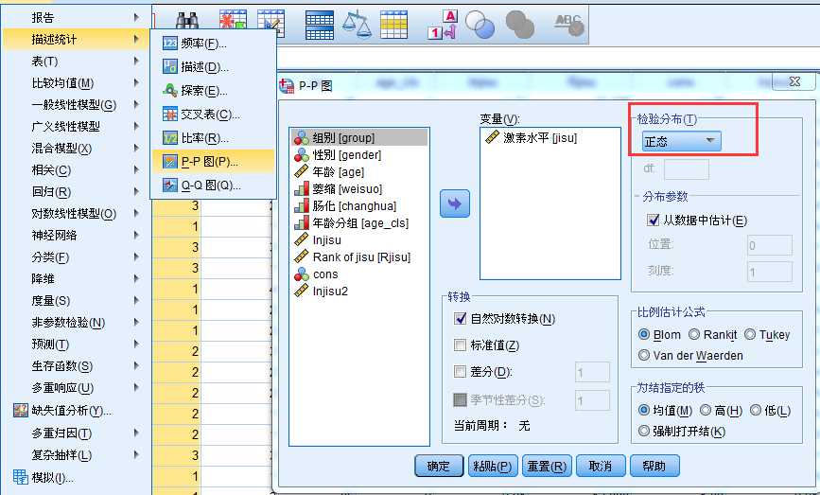Click the 差分(D) value input field
Screen dimensions: 820x495
coord(592,372)
